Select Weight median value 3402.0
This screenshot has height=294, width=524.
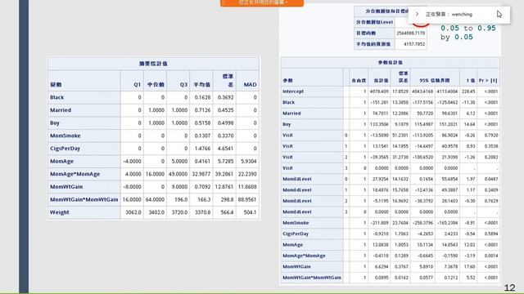pyautogui.click(x=156, y=212)
